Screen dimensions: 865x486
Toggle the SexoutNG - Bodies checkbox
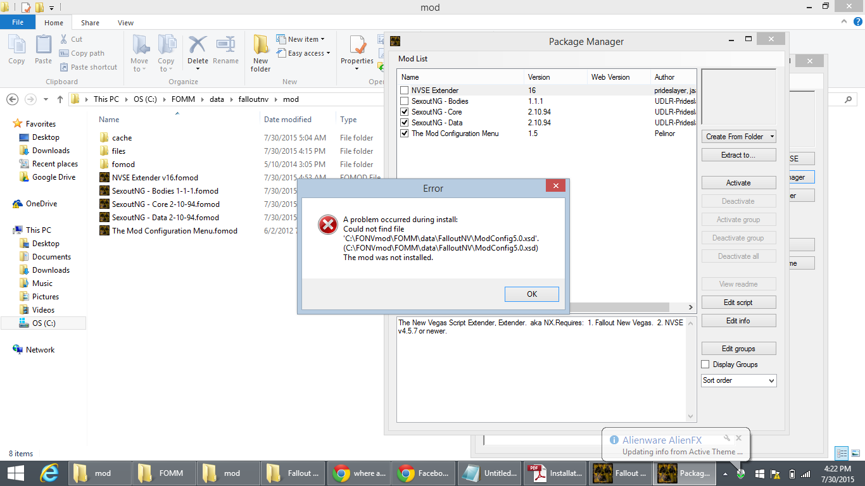pyautogui.click(x=405, y=101)
